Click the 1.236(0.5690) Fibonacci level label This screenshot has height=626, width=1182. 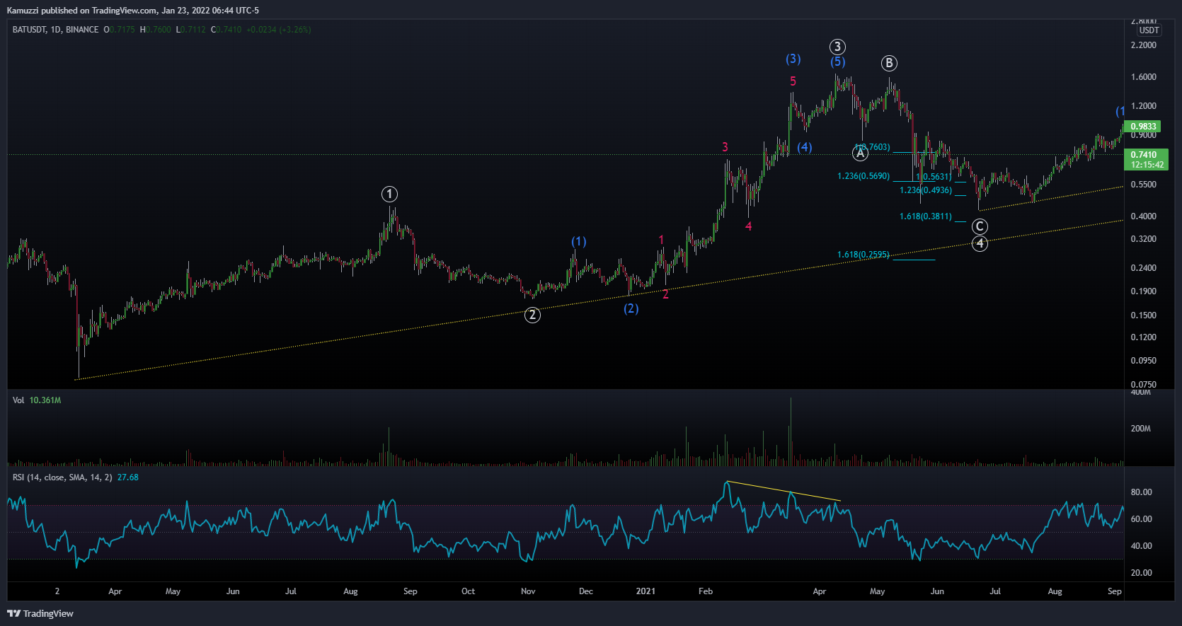(x=863, y=176)
